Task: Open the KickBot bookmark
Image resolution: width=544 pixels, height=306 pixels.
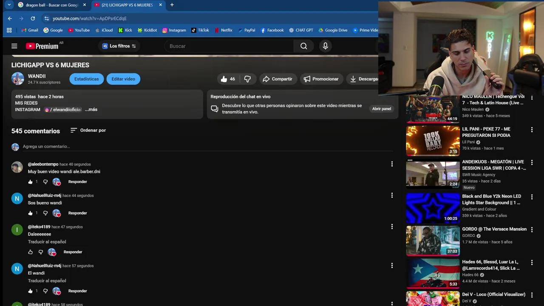Action: click(x=147, y=30)
